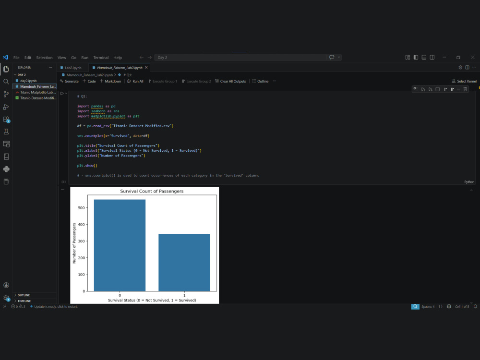Open the Run and Debug view
Screen dimensions: 480x360
point(6,107)
